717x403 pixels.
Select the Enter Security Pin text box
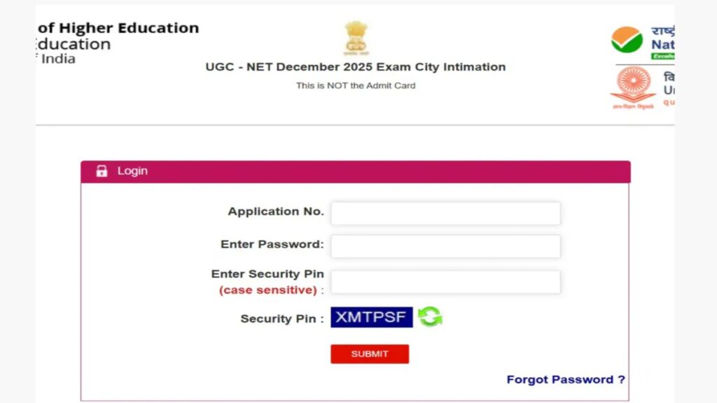point(445,282)
